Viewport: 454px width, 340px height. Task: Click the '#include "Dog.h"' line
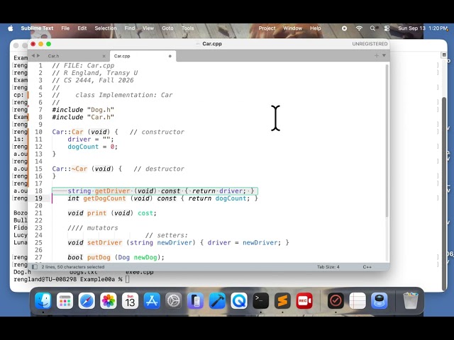(x=83, y=110)
